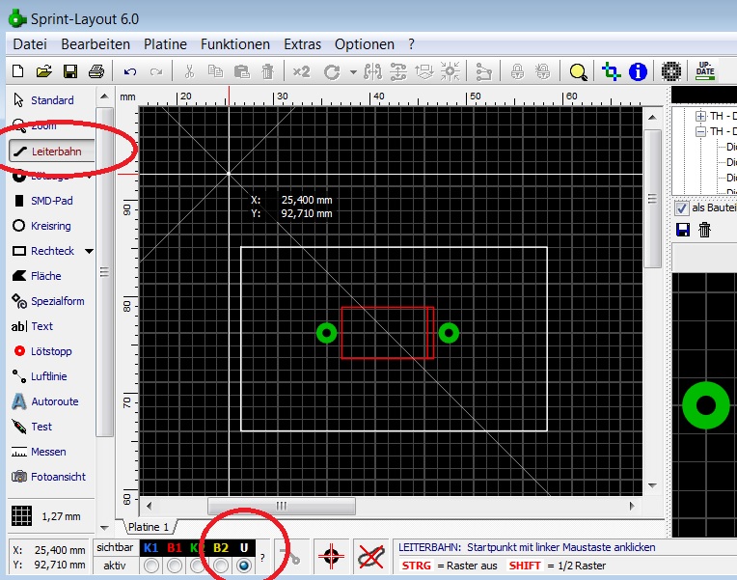Screen dimensions: 737x580
Task: Open the Optionen menu
Action: (x=365, y=44)
